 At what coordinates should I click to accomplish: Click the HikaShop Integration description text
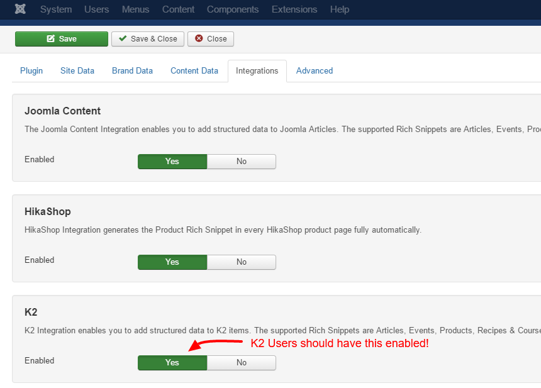pos(223,230)
